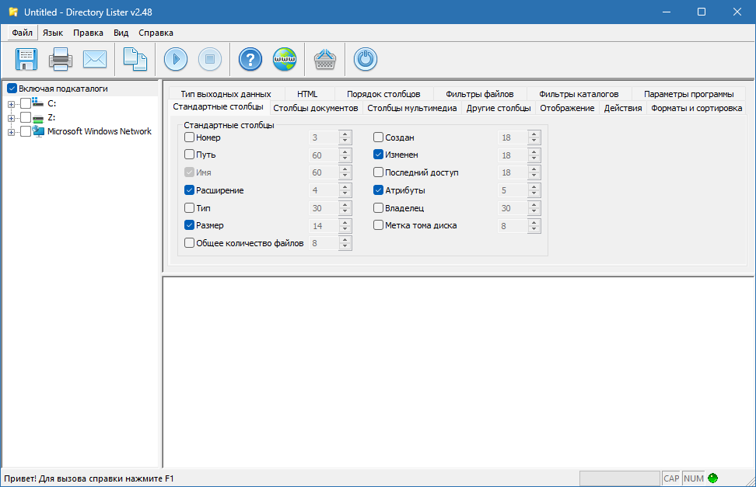The image size is (756, 487).
Task: Expand the C: drive tree node
Action: point(11,104)
